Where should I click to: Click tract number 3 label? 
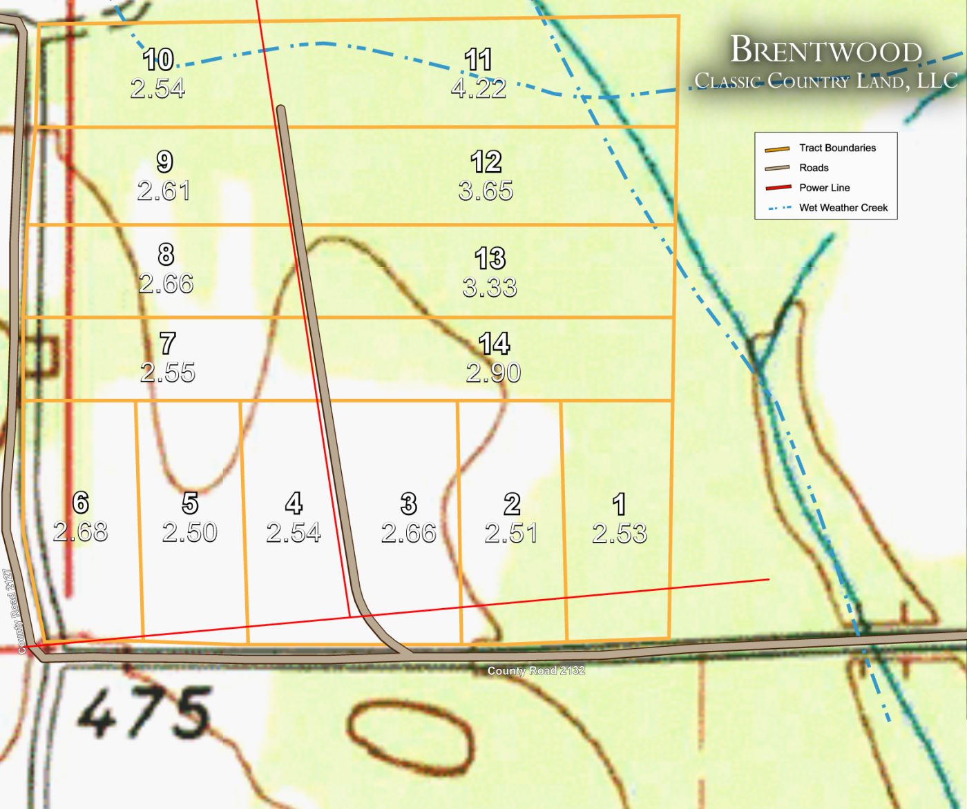point(409,505)
